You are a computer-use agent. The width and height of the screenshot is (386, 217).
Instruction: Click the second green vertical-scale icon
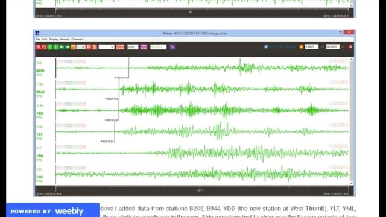(55, 47)
